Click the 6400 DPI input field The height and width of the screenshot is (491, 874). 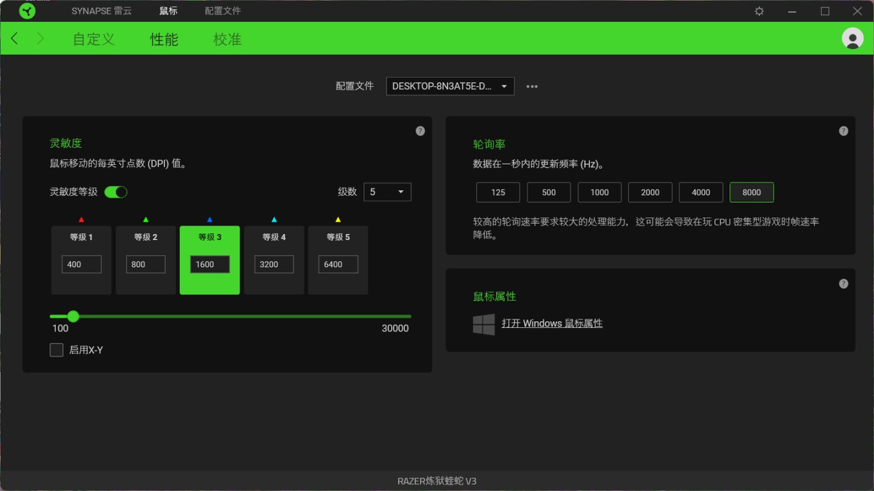coord(338,264)
